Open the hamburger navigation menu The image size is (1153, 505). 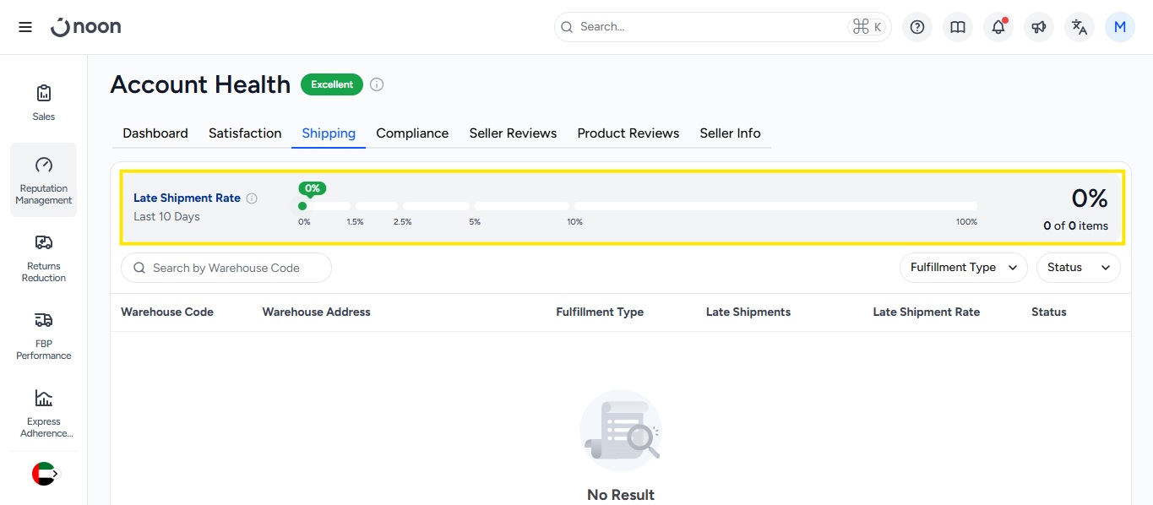[25, 27]
